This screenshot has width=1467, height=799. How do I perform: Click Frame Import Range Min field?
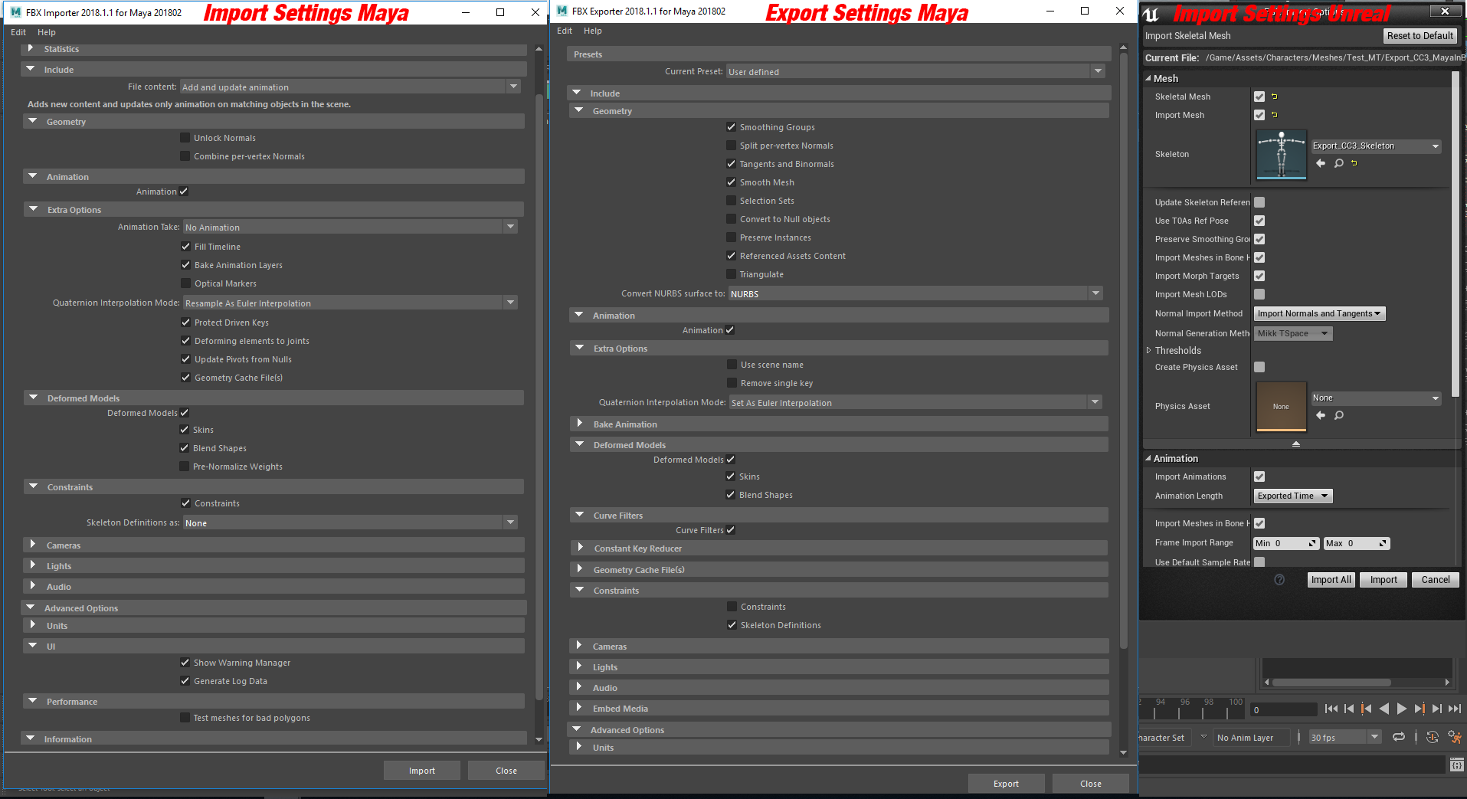pos(1286,543)
